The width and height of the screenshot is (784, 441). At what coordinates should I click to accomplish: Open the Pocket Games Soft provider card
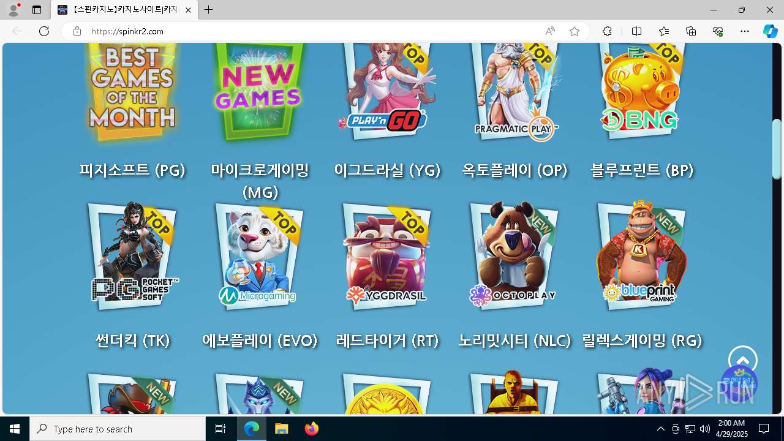tap(132, 256)
